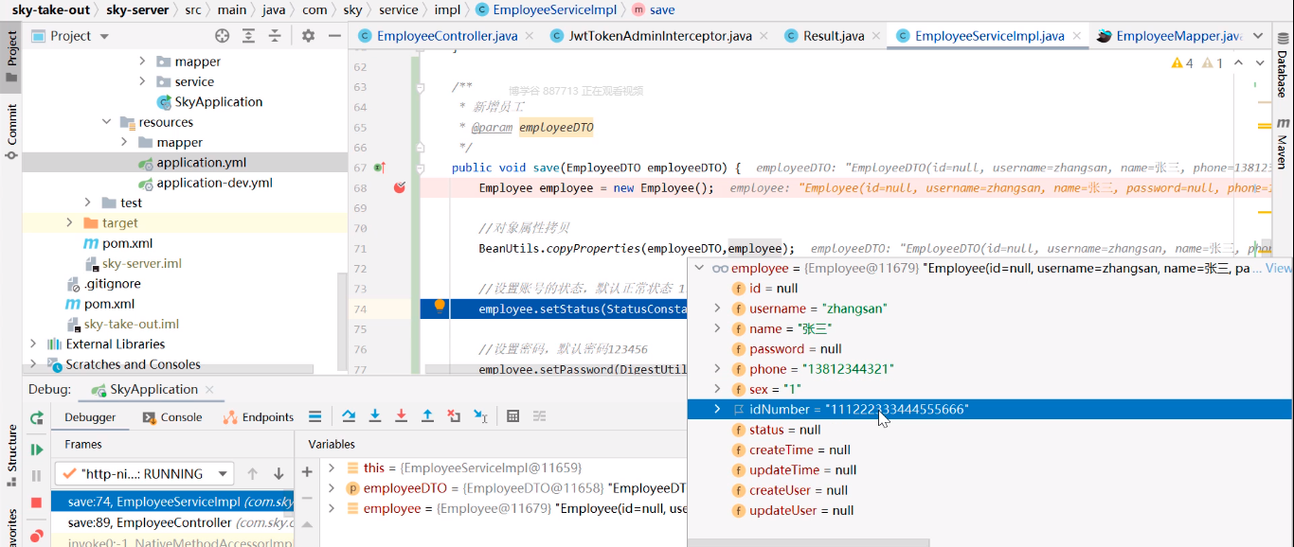Screen dimensions: 1294x547
Task: Select SkyApplication class in tree
Action: pyautogui.click(x=218, y=101)
